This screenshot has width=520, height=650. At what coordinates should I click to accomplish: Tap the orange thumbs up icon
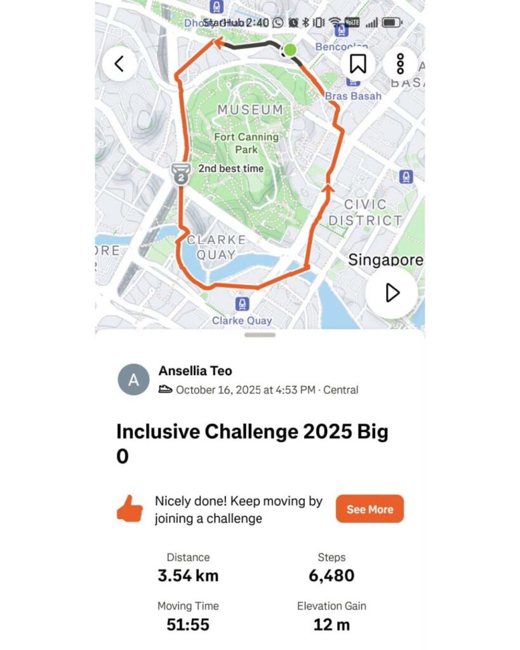coord(130,509)
